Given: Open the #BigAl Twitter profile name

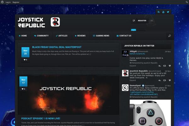Looking at the screenshot, I should tap(133, 51).
